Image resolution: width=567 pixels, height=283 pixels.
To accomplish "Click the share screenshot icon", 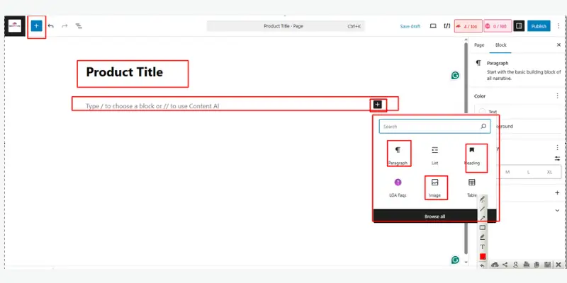I will (505, 265).
